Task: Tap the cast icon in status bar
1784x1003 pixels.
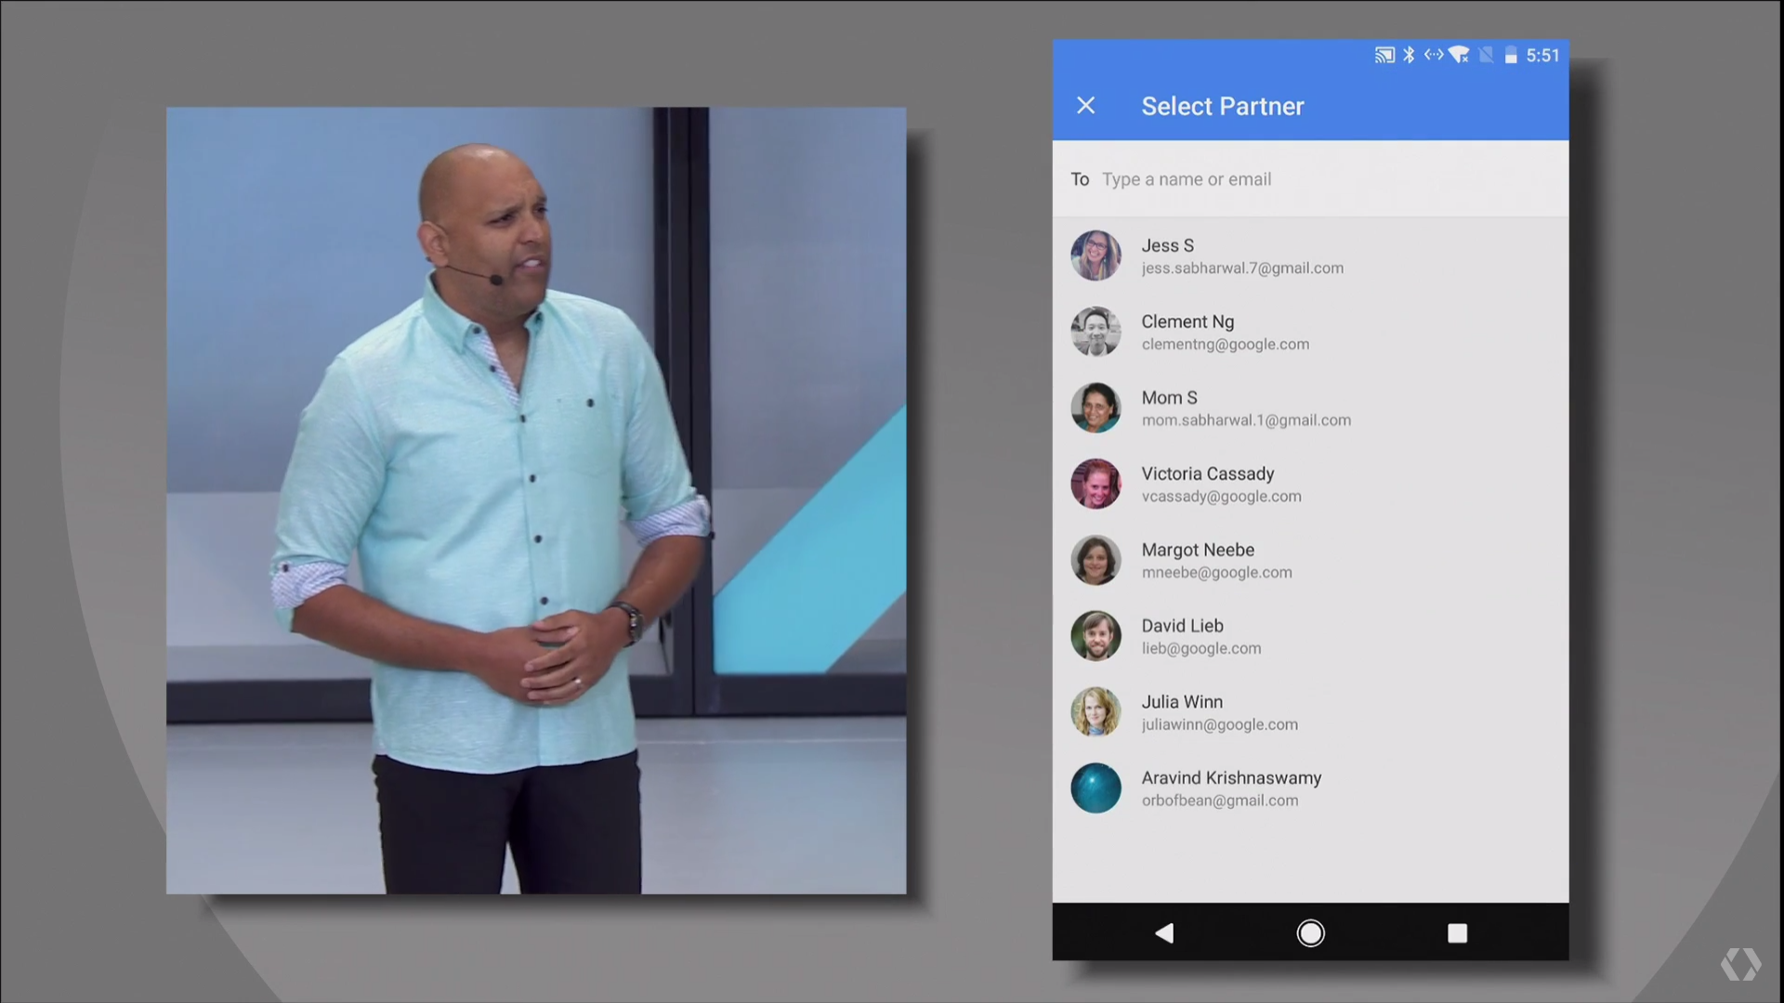Action: click(1384, 56)
